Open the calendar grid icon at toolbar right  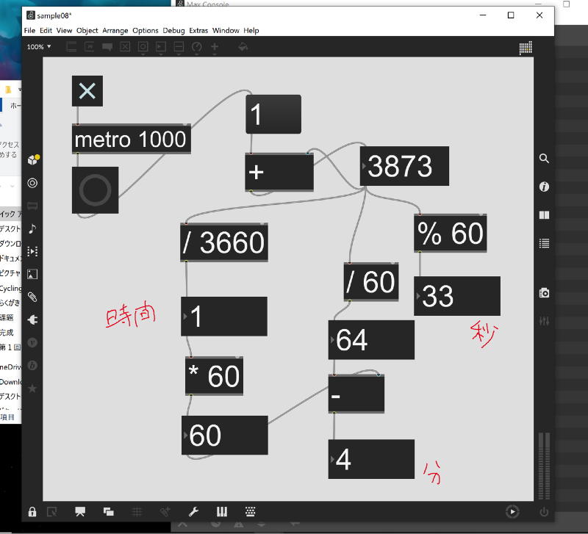(526, 48)
